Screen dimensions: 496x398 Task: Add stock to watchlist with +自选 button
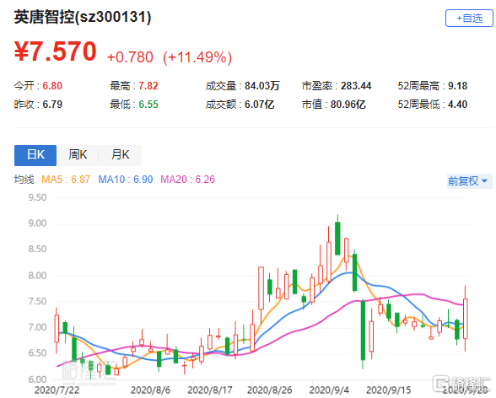click(x=469, y=19)
